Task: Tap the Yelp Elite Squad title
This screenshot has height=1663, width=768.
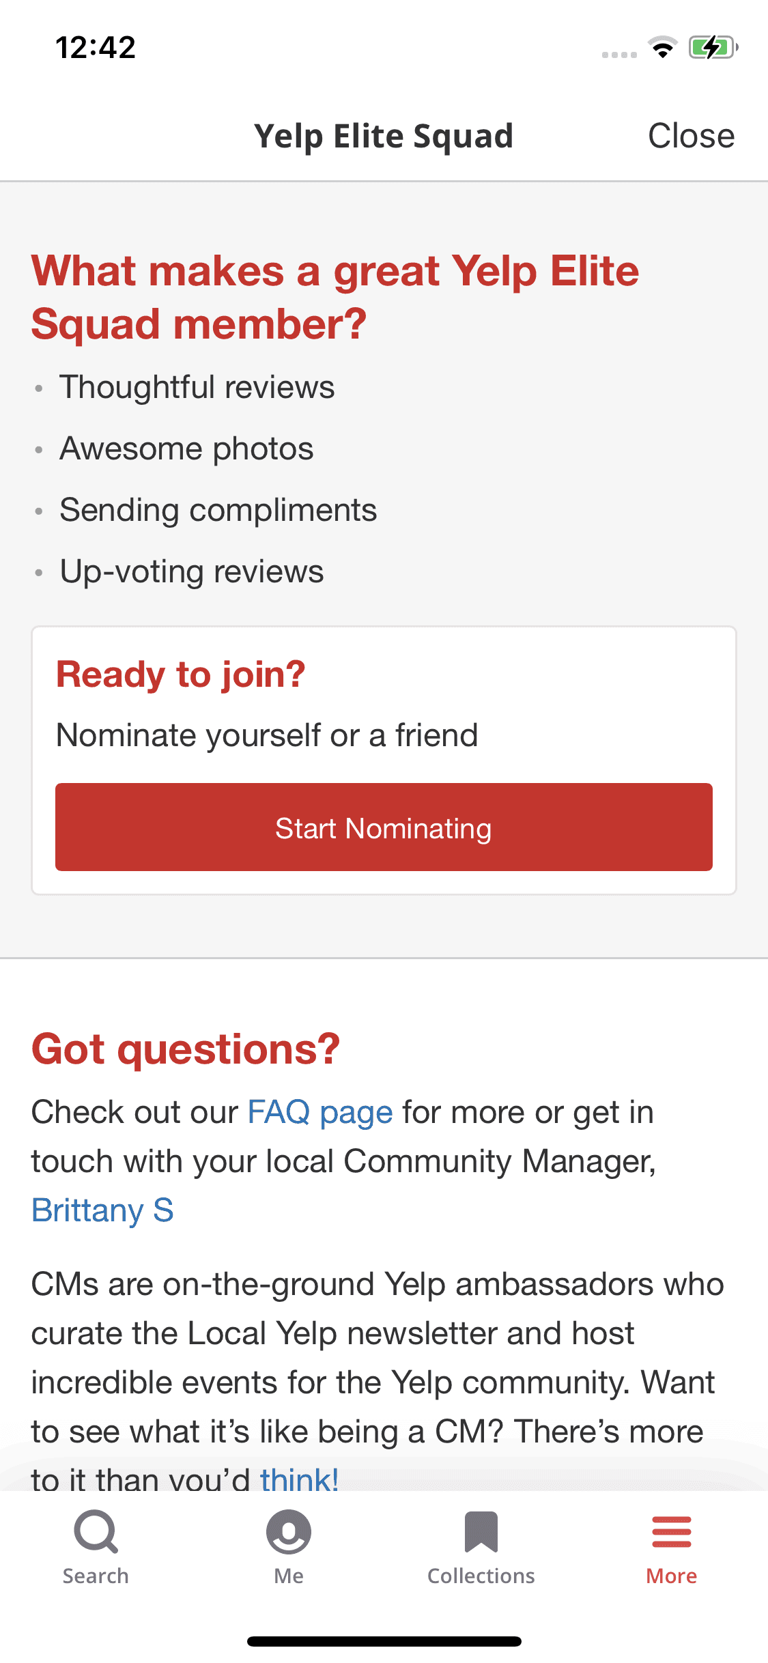Action: pos(384,136)
